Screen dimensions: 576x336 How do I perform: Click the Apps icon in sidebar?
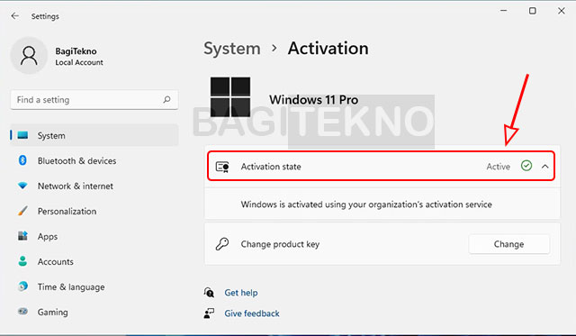pyautogui.click(x=22, y=236)
